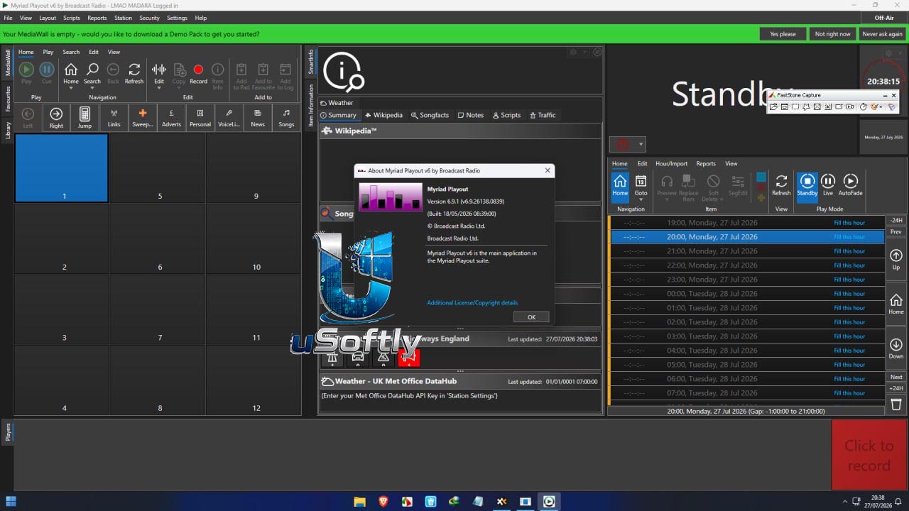
Task: Expand the Home dropdown in MediaWall toolbar
Action: 71,89
